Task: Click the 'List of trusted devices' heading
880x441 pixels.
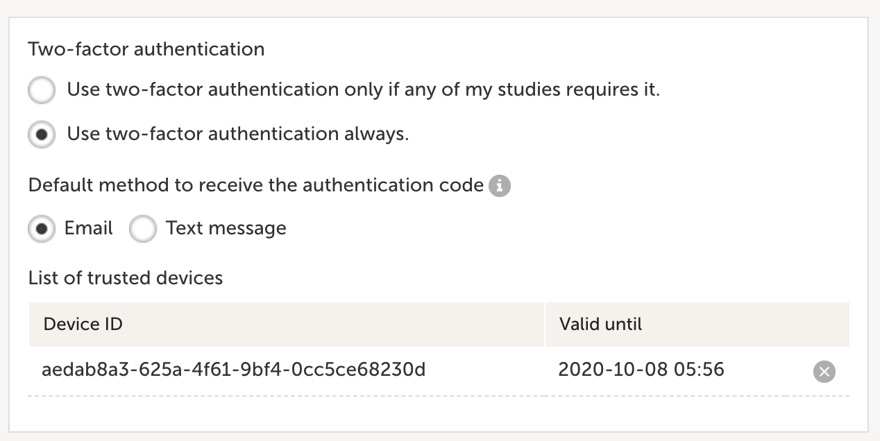Action: [125, 278]
